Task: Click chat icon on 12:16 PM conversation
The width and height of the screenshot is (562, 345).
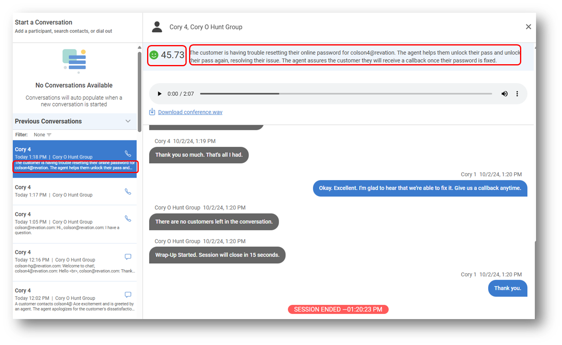Action: click(128, 256)
